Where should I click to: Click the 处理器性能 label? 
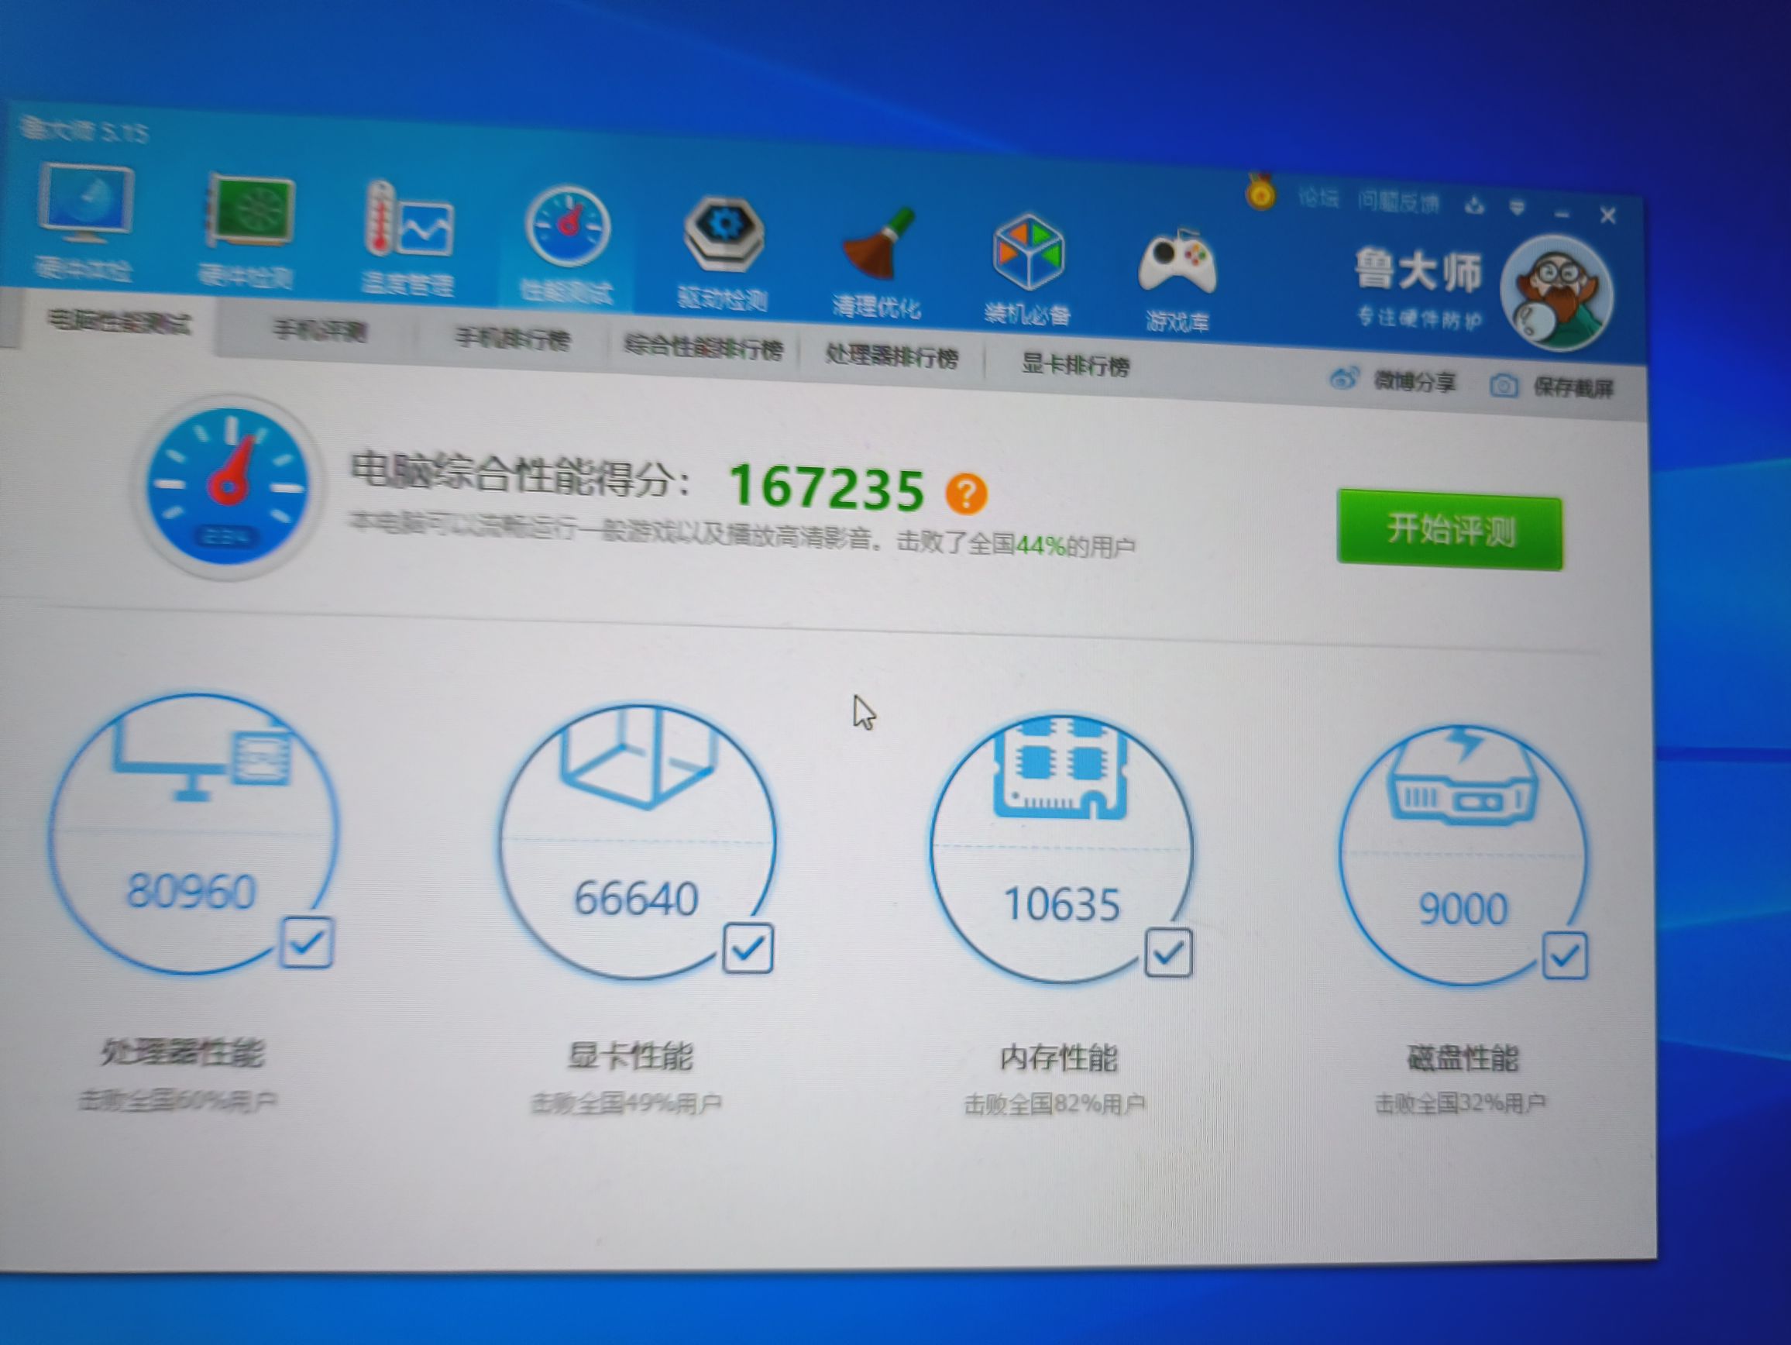(x=183, y=1052)
